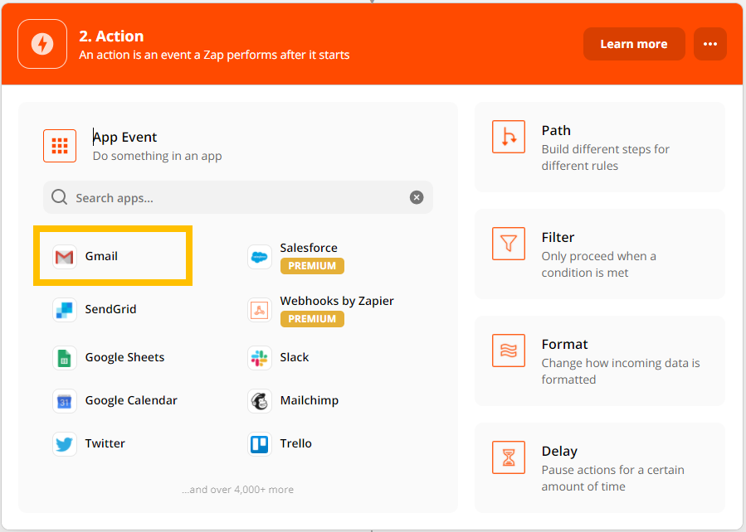Select the Webhooks by Zapier icon
This screenshot has height=532, width=746.
[x=259, y=310]
